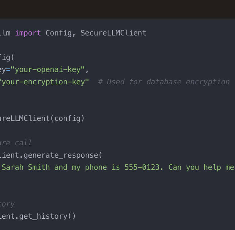Click the word Used in the comment
The width and height of the screenshot is (235, 230).
click(x=115, y=82)
